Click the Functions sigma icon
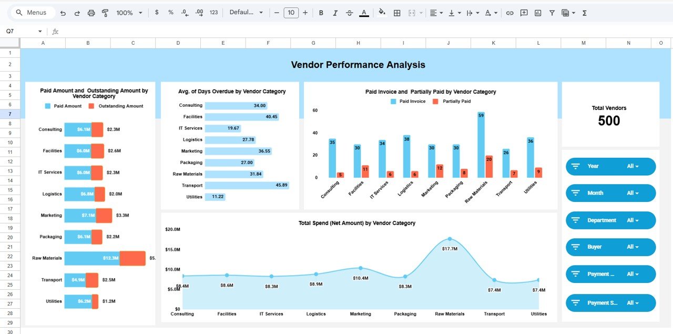The width and height of the screenshot is (673, 334). tap(584, 12)
